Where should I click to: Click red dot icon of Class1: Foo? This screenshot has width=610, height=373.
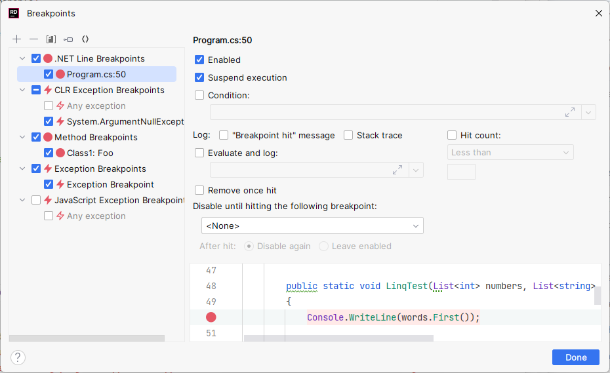pyautogui.click(x=60, y=153)
